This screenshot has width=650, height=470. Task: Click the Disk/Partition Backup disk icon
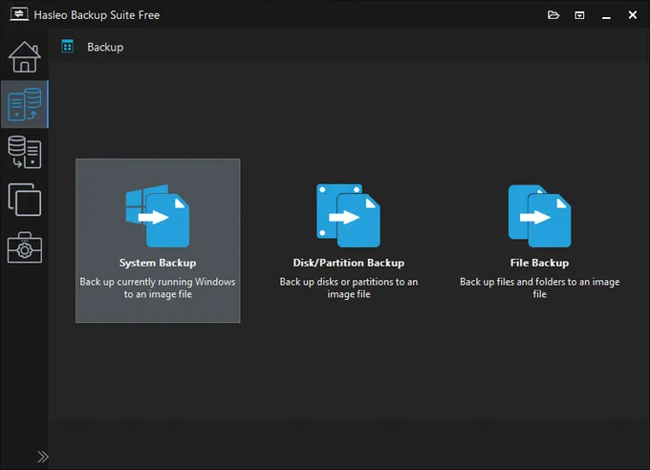348,216
